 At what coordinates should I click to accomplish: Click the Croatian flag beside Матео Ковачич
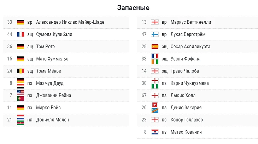154,132
